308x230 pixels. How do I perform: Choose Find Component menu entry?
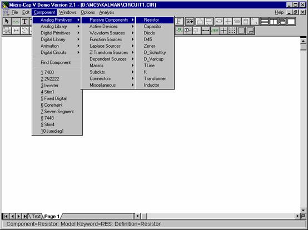(x=57, y=62)
